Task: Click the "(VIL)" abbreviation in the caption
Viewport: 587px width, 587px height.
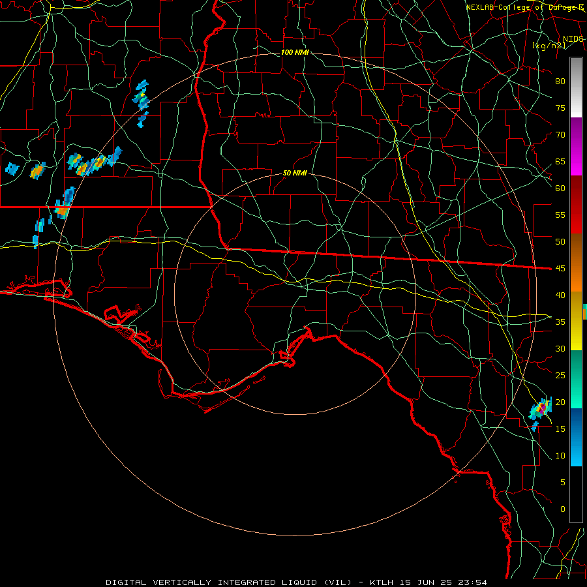Action: (x=337, y=582)
